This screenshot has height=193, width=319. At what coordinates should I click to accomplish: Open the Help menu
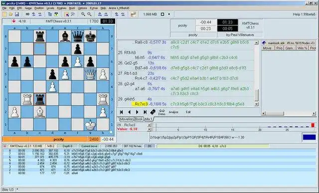103,8
